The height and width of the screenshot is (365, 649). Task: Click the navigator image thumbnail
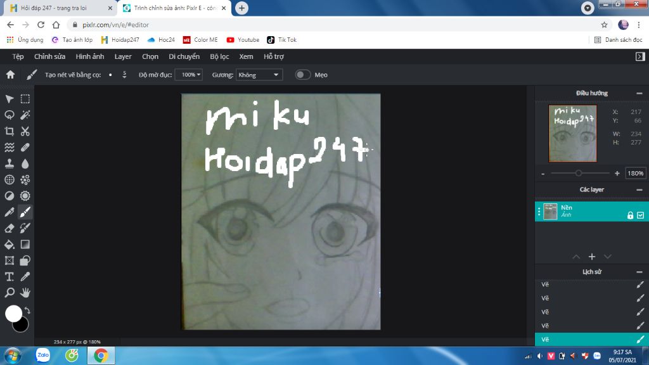(x=572, y=133)
